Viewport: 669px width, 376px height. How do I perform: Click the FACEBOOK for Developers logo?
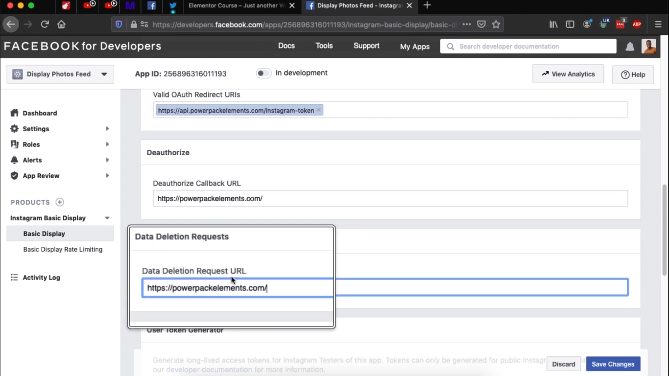tap(82, 46)
